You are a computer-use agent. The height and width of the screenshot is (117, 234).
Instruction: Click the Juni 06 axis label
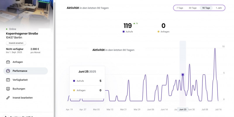[x=151, y=109]
